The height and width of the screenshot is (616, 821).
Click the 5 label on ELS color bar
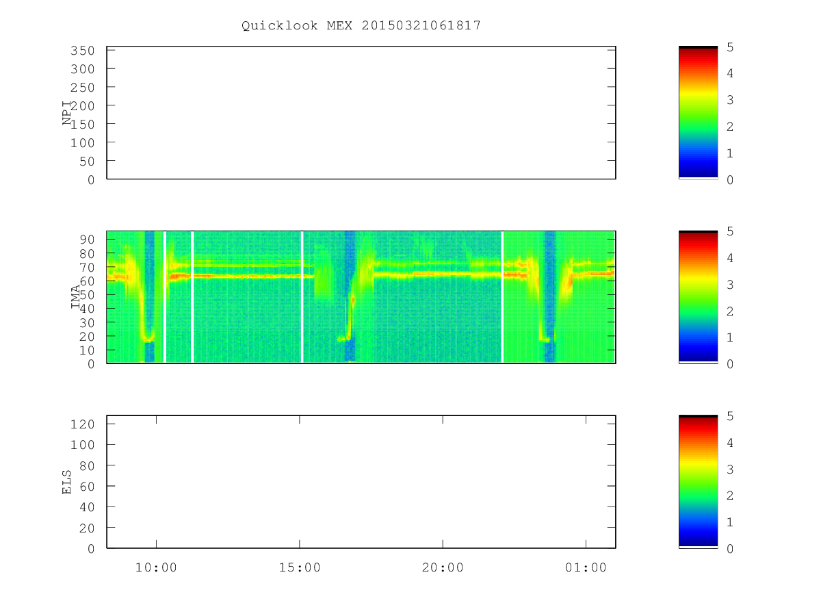pyautogui.click(x=730, y=416)
